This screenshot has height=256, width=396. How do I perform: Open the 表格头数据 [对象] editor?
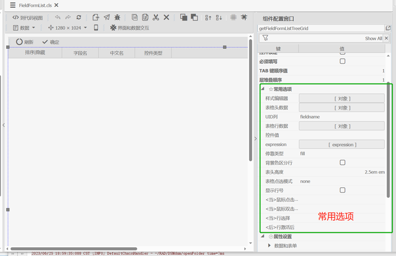click(x=342, y=108)
